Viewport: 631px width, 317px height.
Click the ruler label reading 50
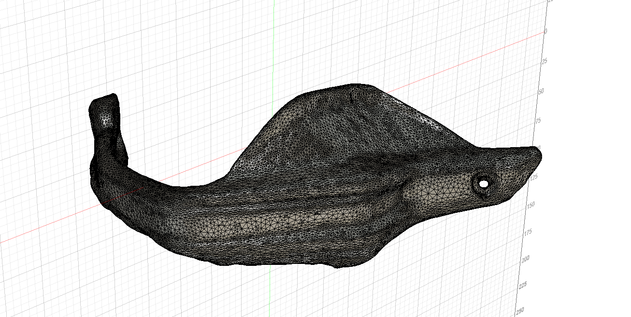point(541,90)
